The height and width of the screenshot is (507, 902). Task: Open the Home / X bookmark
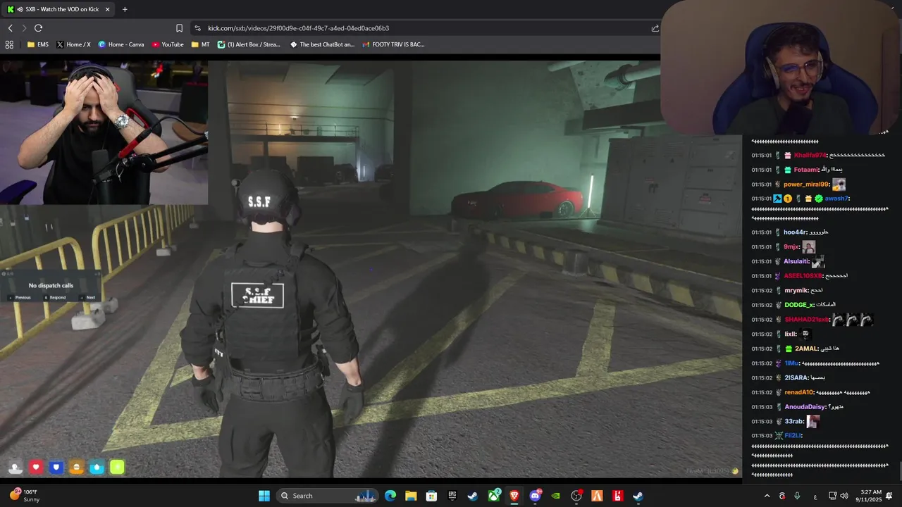[x=73, y=44]
